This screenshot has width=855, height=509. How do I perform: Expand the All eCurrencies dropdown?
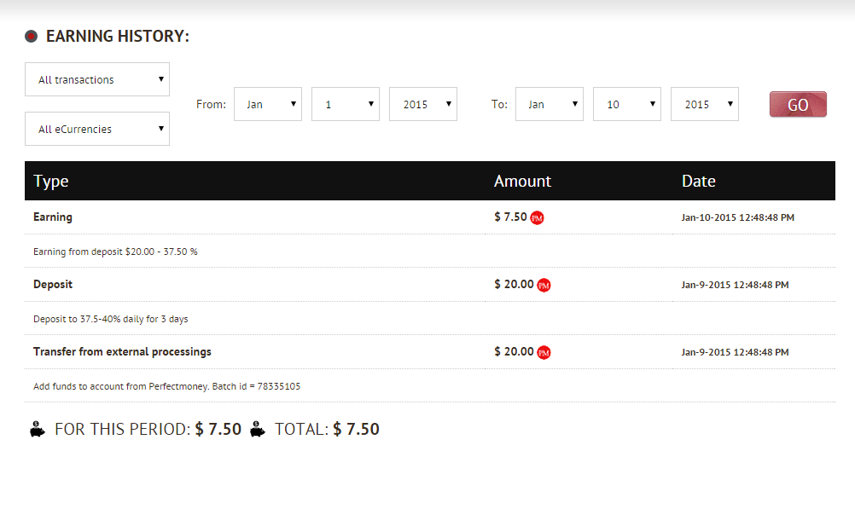click(x=97, y=129)
